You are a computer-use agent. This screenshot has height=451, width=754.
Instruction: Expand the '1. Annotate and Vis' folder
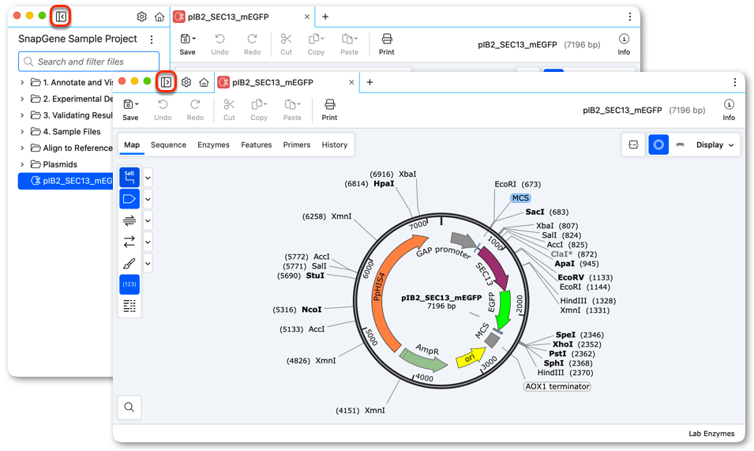point(22,83)
